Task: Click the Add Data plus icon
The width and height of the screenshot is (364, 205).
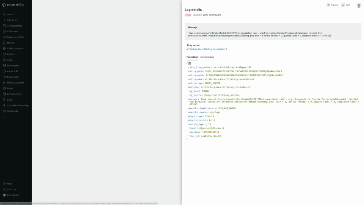Action: click(4, 20)
